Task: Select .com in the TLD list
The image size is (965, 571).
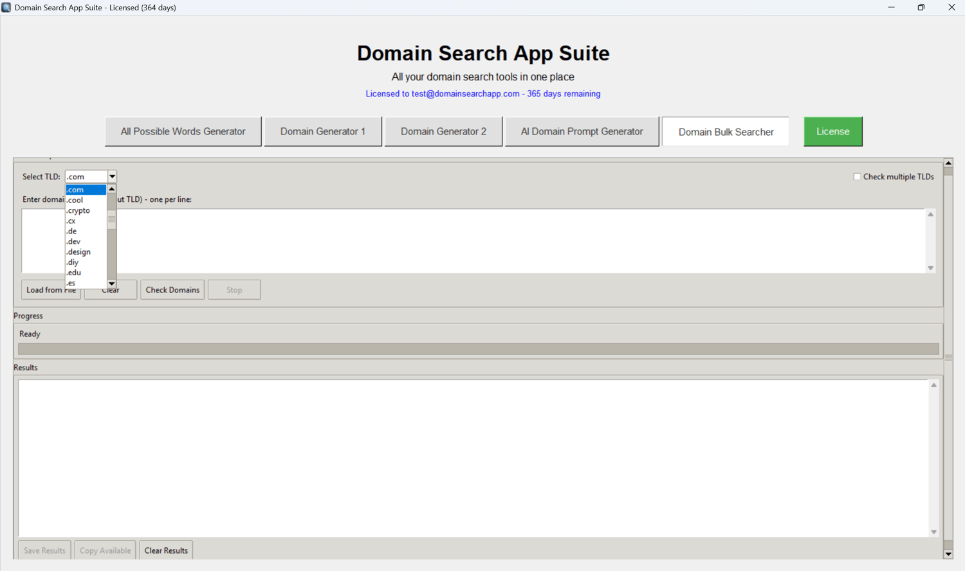Action: point(86,190)
